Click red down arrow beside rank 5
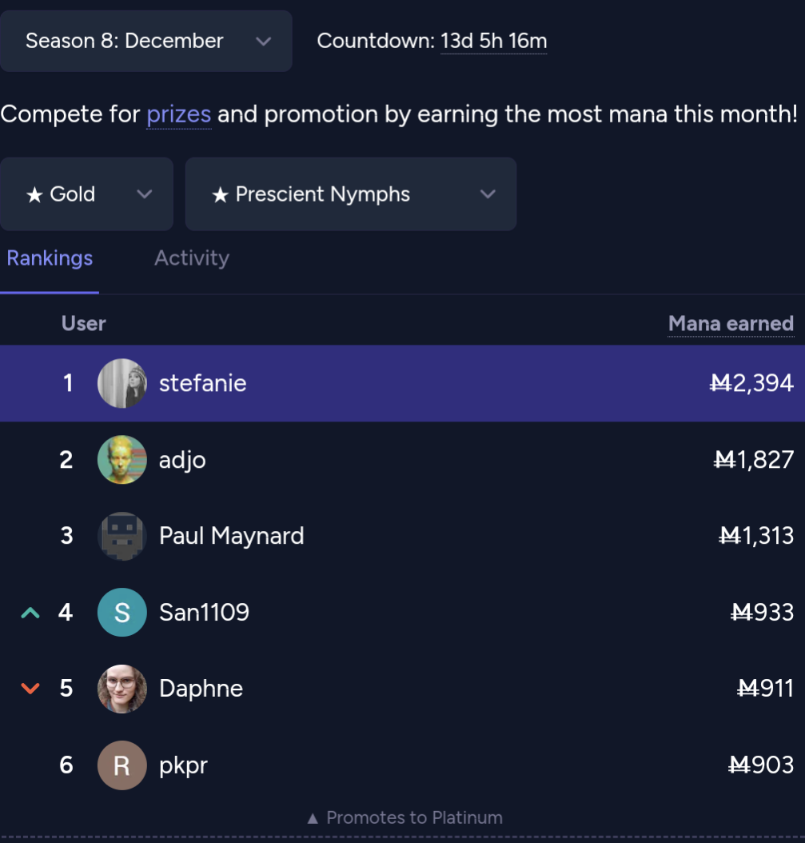 pyautogui.click(x=30, y=689)
